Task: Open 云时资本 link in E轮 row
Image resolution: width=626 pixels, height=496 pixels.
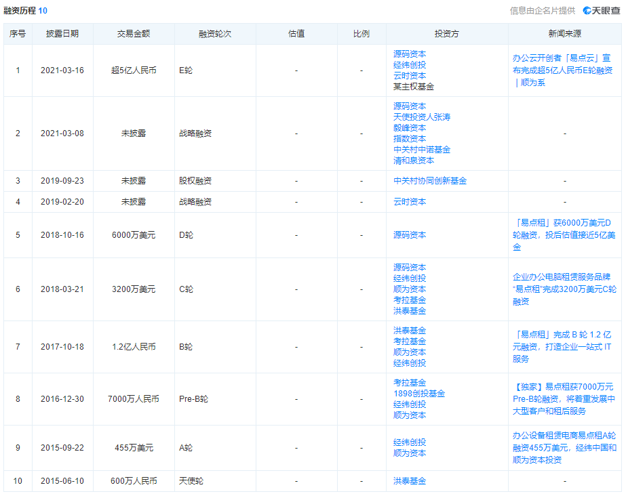Action: [410, 76]
